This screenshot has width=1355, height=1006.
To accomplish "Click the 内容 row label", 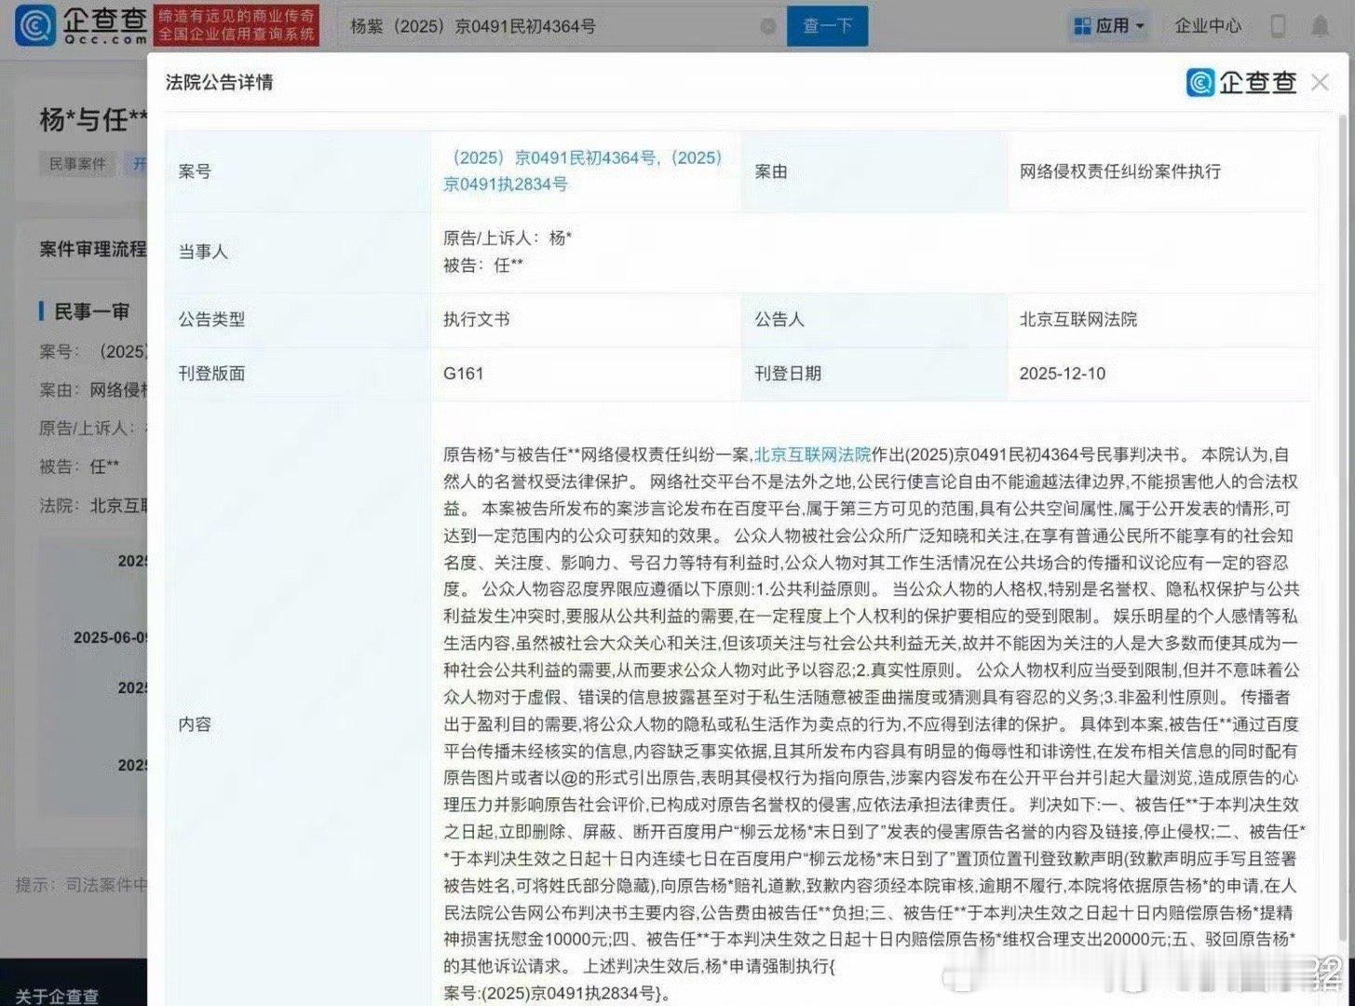I will tap(195, 724).
